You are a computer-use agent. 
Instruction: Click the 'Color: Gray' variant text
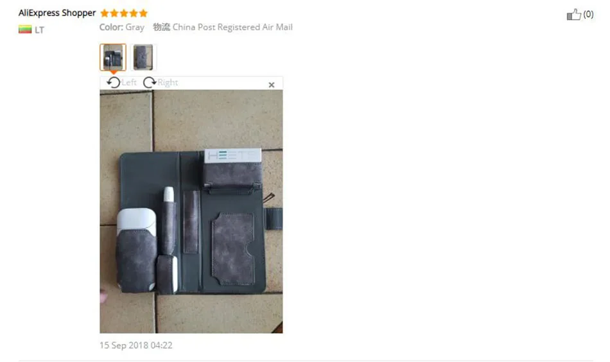coord(122,27)
